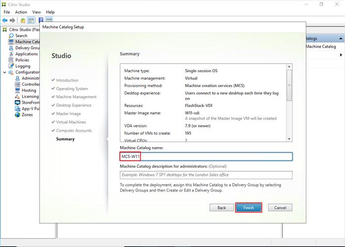Click the 'Machine creation services (MCS)' value
This screenshot has width=345, height=247.
[215, 86]
